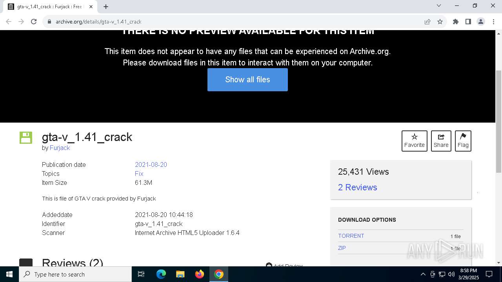Open the Extensions puzzle icon
The image size is (502, 282).
pyautogui.click(x=455, y=22)
